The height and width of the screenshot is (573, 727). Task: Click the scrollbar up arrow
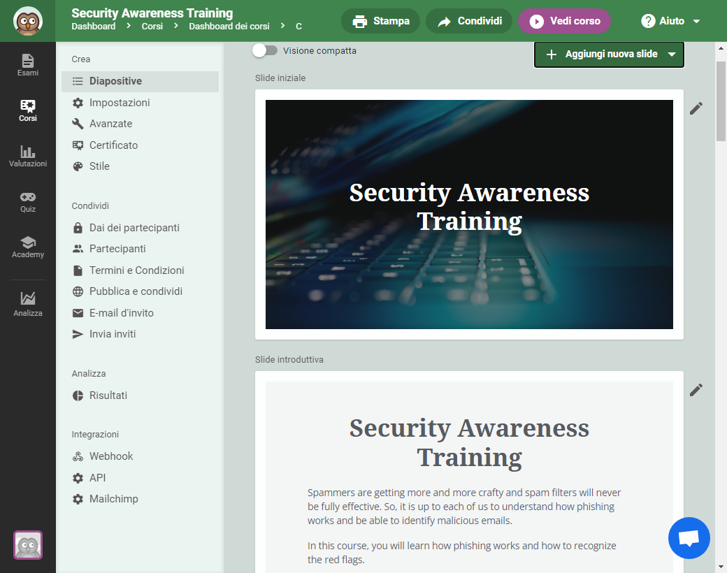721,48
